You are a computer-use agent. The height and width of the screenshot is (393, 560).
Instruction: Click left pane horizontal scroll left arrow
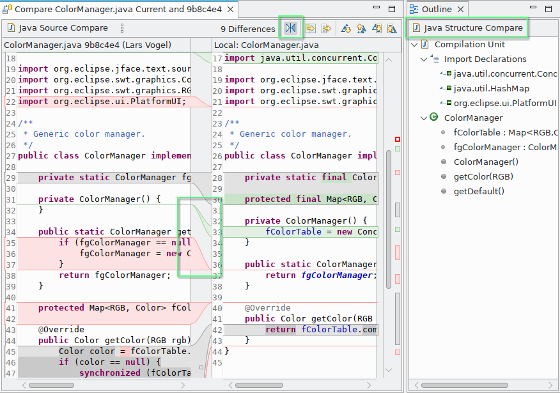click(x=24, y=385)
